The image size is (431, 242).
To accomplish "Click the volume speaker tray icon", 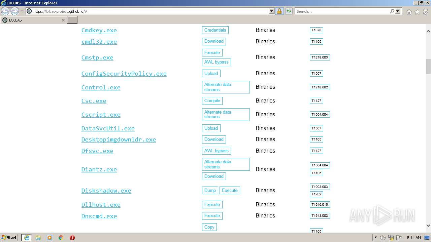I will click(x=383, y=238).
